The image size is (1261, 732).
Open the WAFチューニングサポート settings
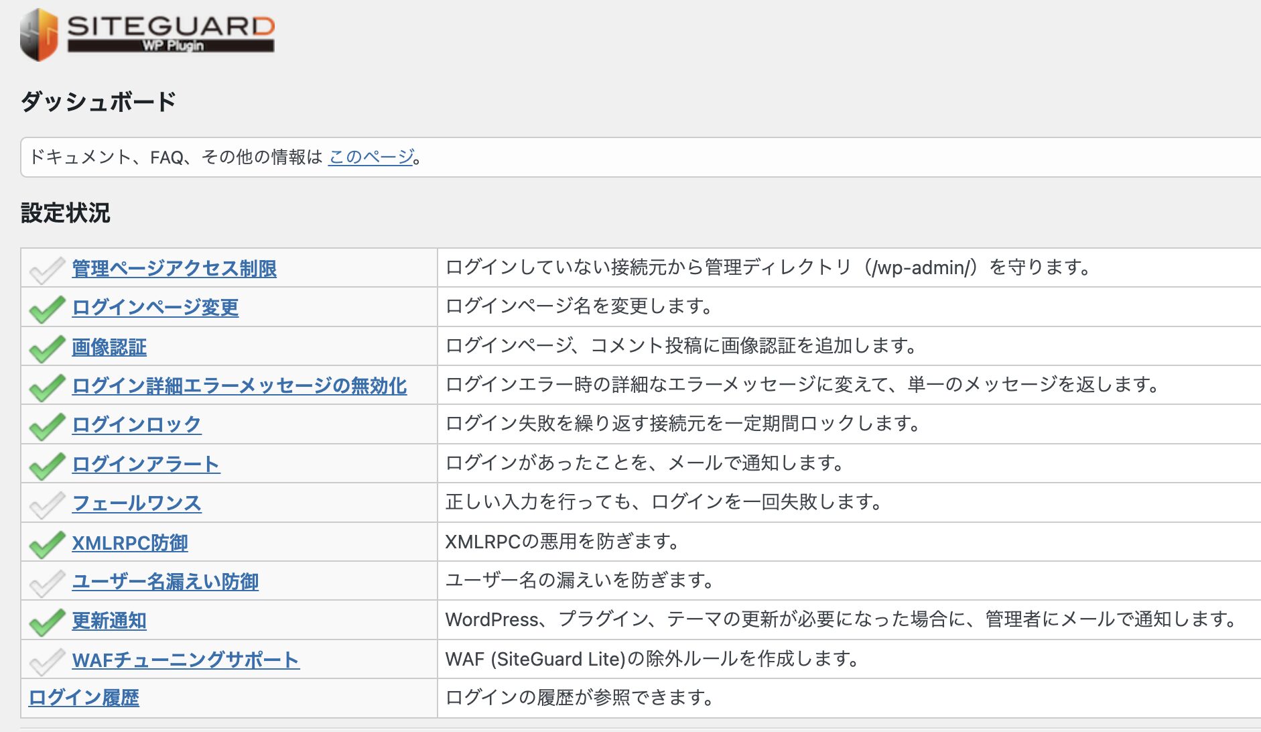[186, 659]
